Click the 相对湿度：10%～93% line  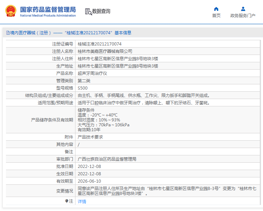[x=99, y=120]
